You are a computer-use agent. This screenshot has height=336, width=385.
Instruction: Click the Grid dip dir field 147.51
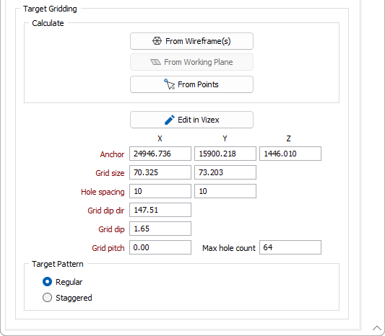coord(160,210)
